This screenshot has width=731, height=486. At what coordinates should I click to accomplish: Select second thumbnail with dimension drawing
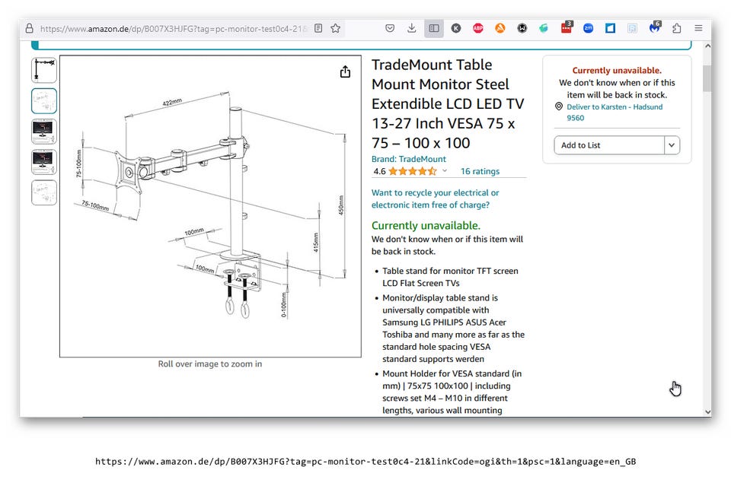(x=44, y=101)
